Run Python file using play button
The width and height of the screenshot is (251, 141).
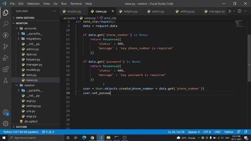[x=230, y=11]
